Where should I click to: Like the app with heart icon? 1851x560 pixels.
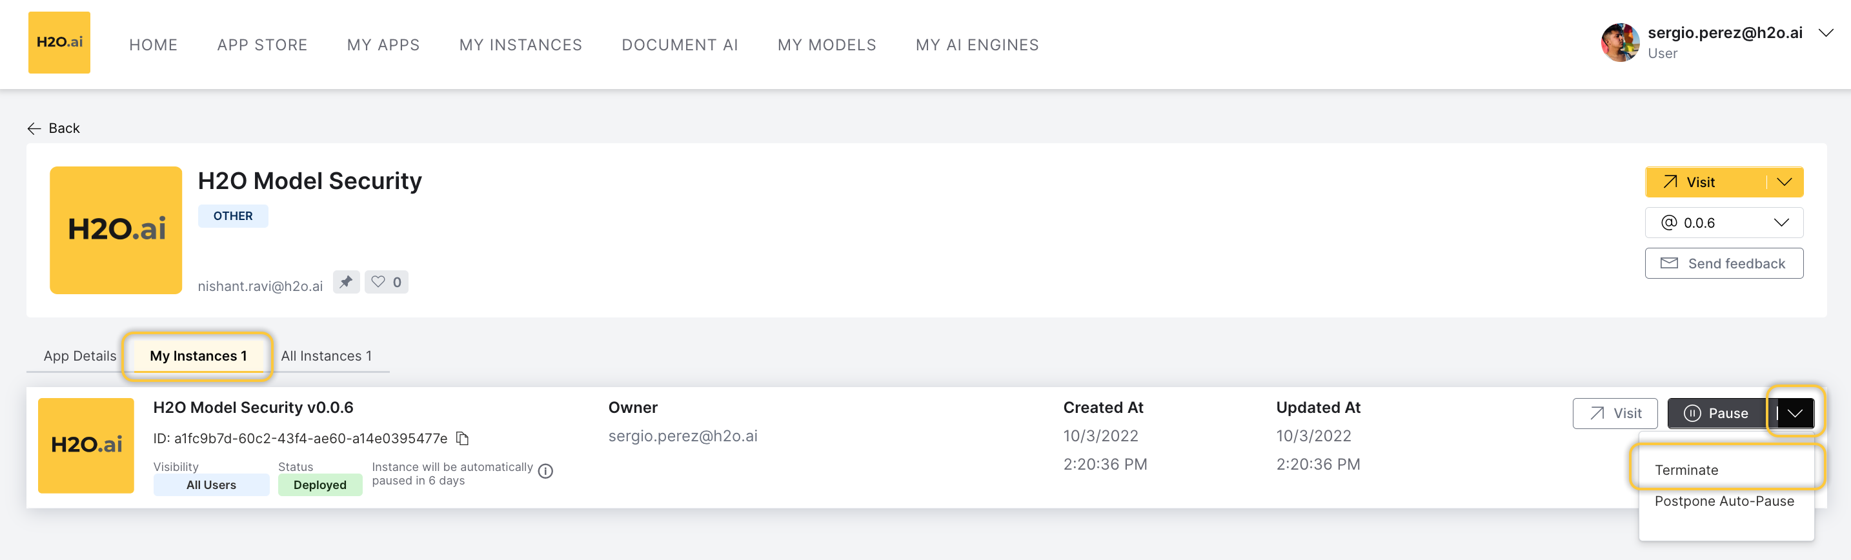point(386,281)
